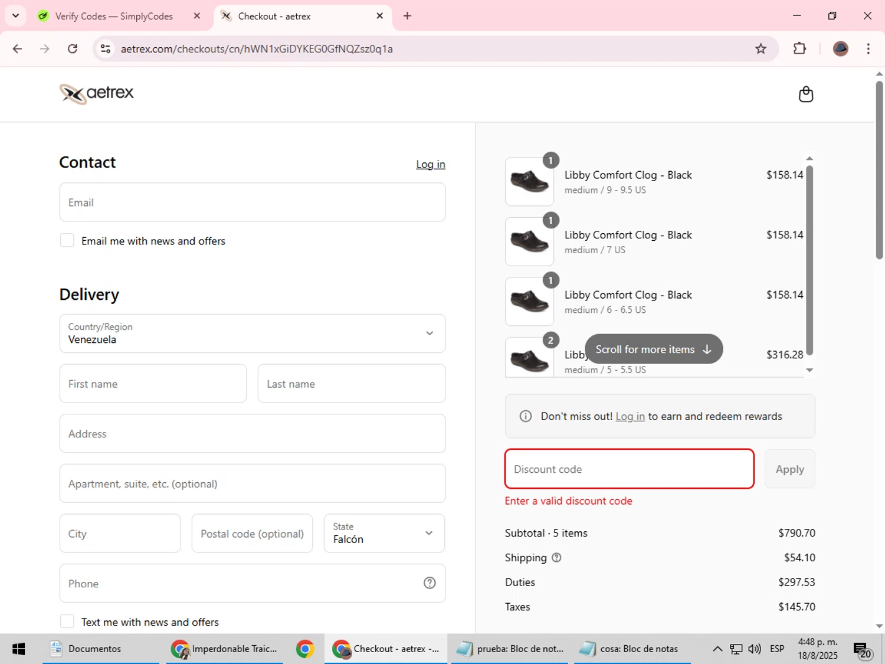Open the tab search dropdown arrow

coord(16,16)
